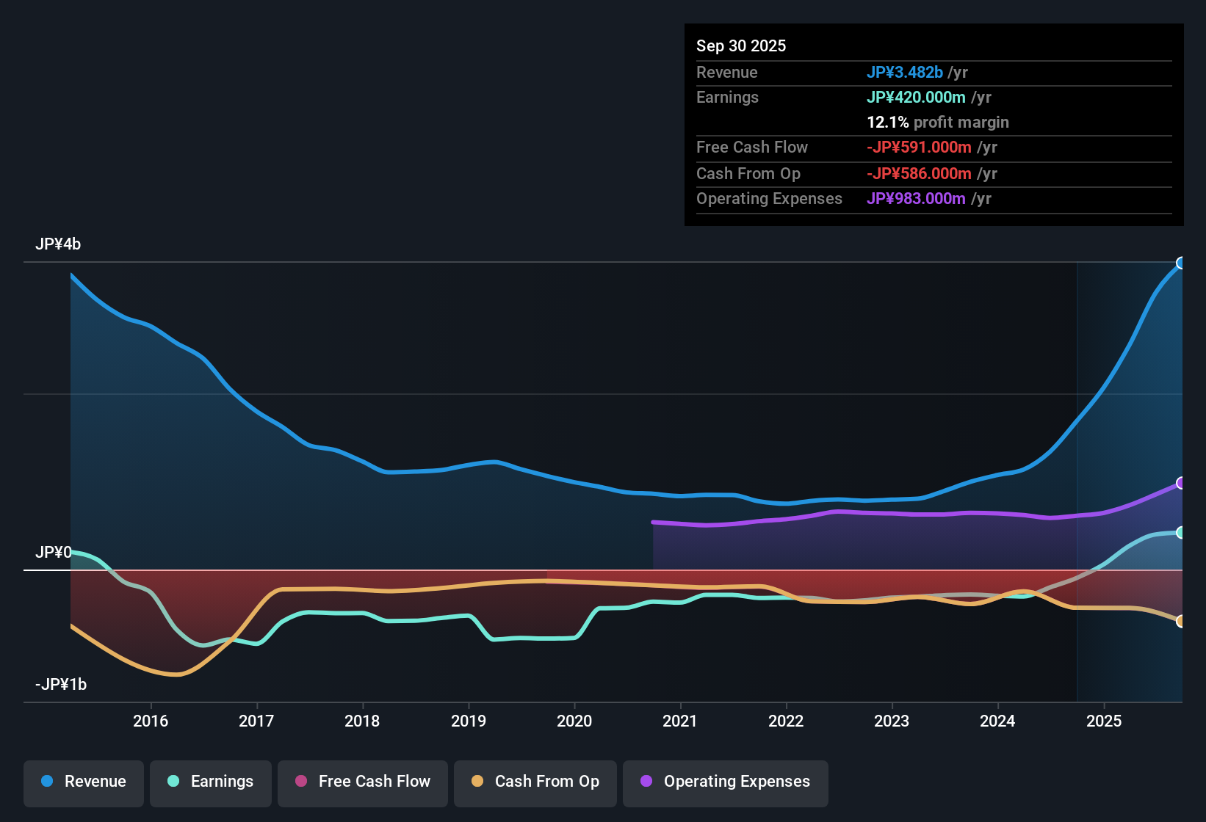Toggle the Revenue legend item off

[x=83, y=782]
